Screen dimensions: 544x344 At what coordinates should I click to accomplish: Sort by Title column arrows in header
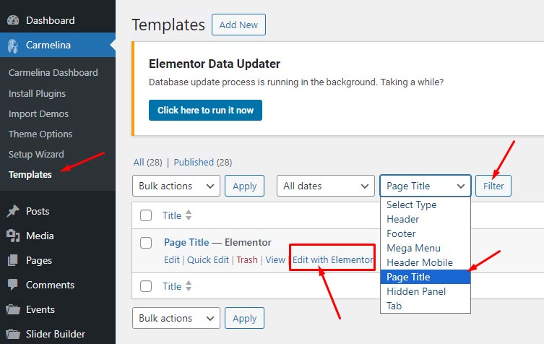pos(189,215)
